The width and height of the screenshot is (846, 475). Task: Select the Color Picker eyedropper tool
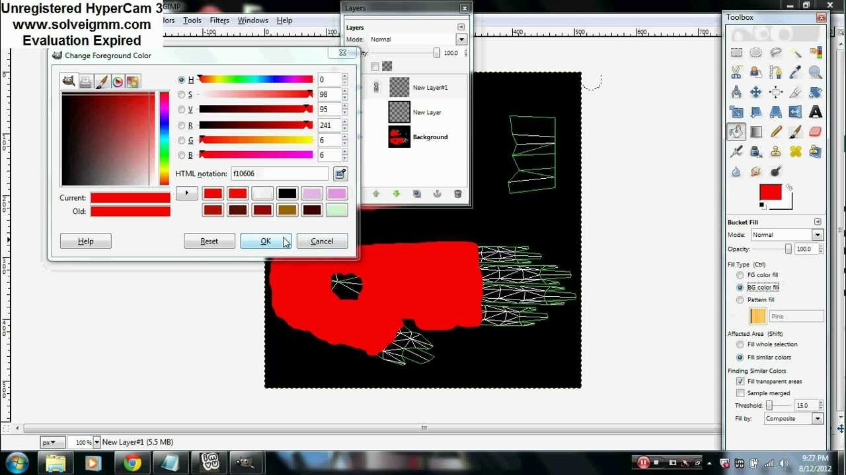796,73
